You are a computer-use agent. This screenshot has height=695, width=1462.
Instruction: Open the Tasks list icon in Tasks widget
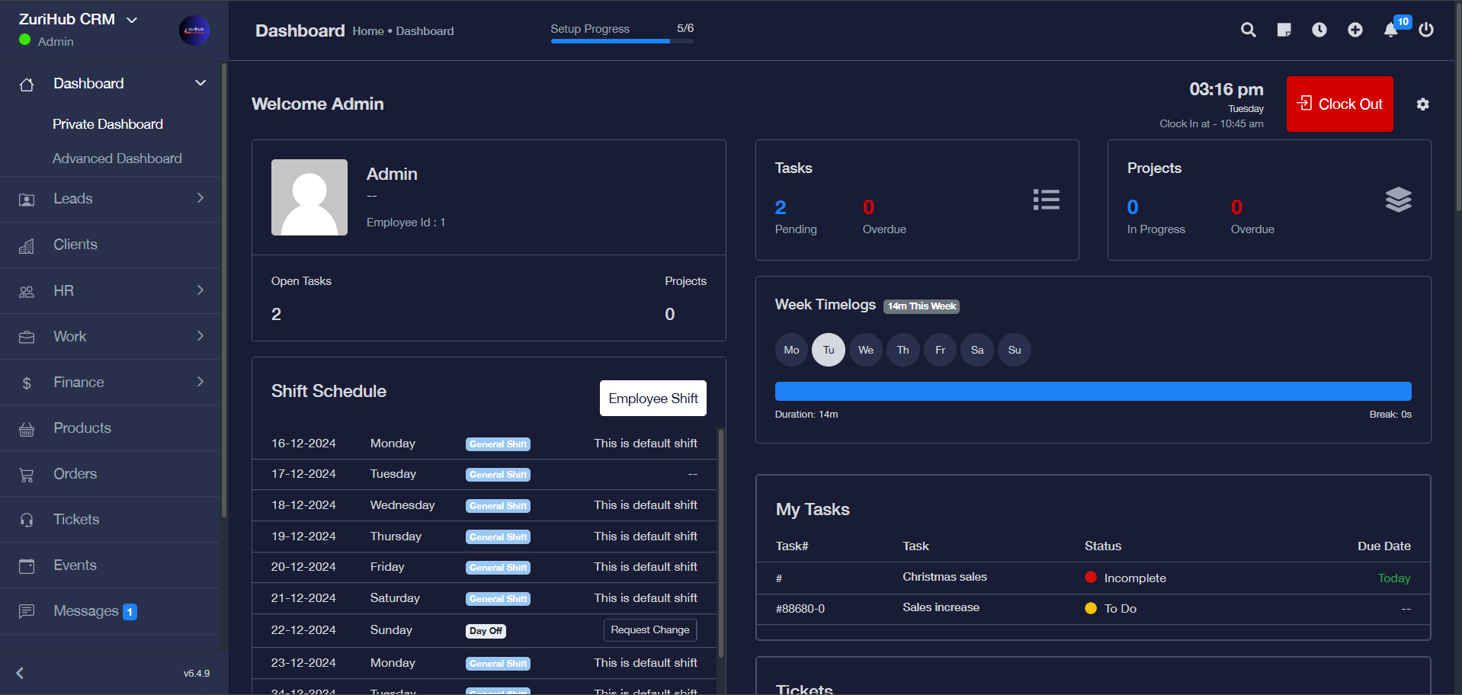pos(1046,199)
